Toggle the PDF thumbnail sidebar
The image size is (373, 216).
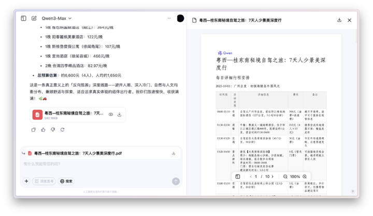click(x=238, y=177)
